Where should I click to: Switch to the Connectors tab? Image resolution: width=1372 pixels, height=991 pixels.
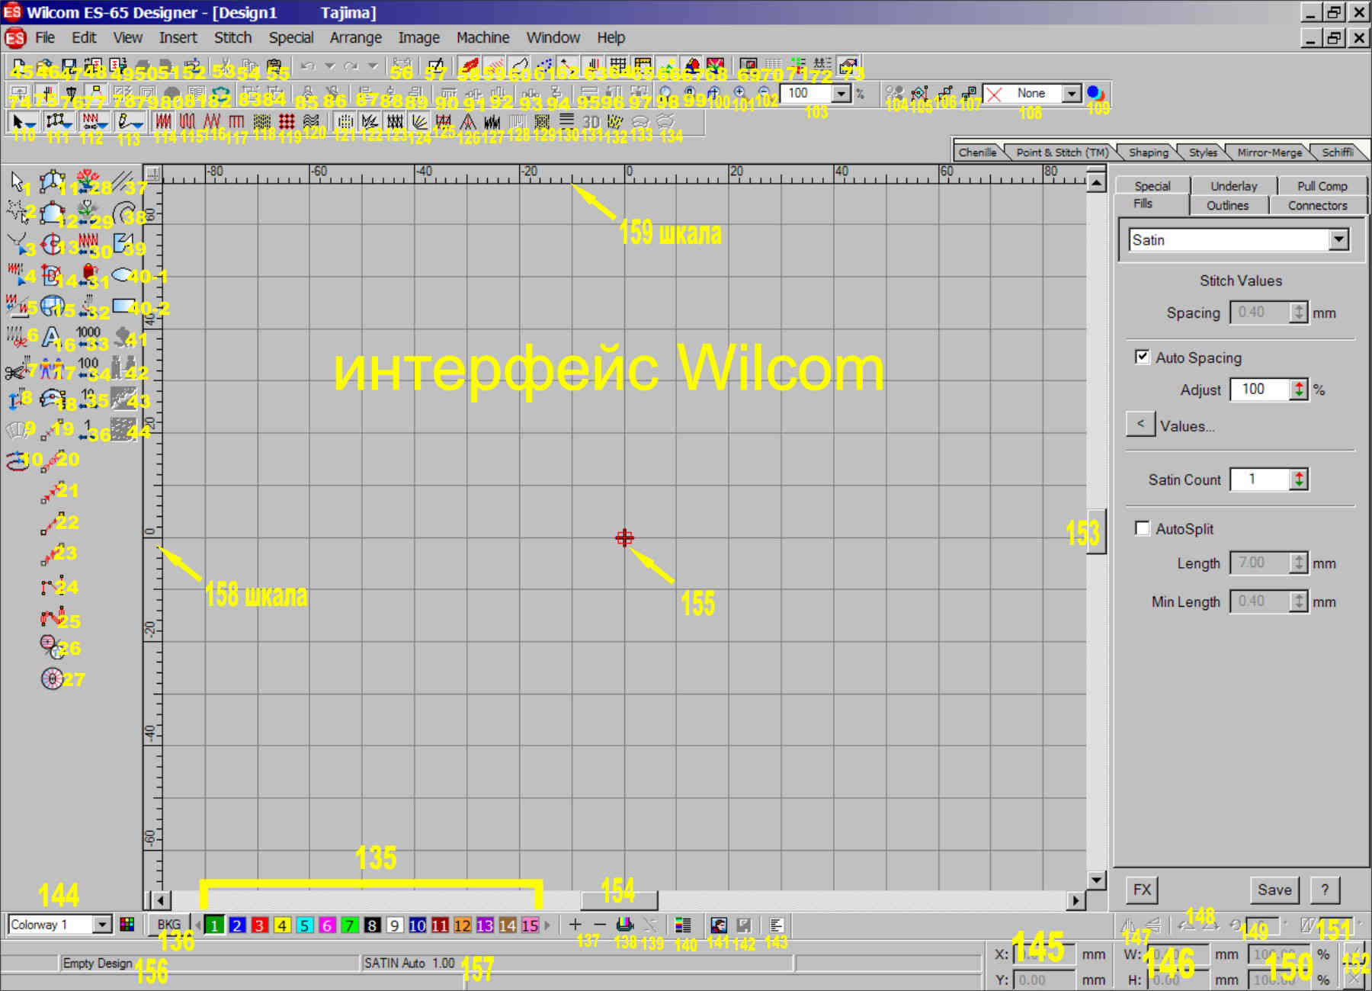[x=1317, y=205]
